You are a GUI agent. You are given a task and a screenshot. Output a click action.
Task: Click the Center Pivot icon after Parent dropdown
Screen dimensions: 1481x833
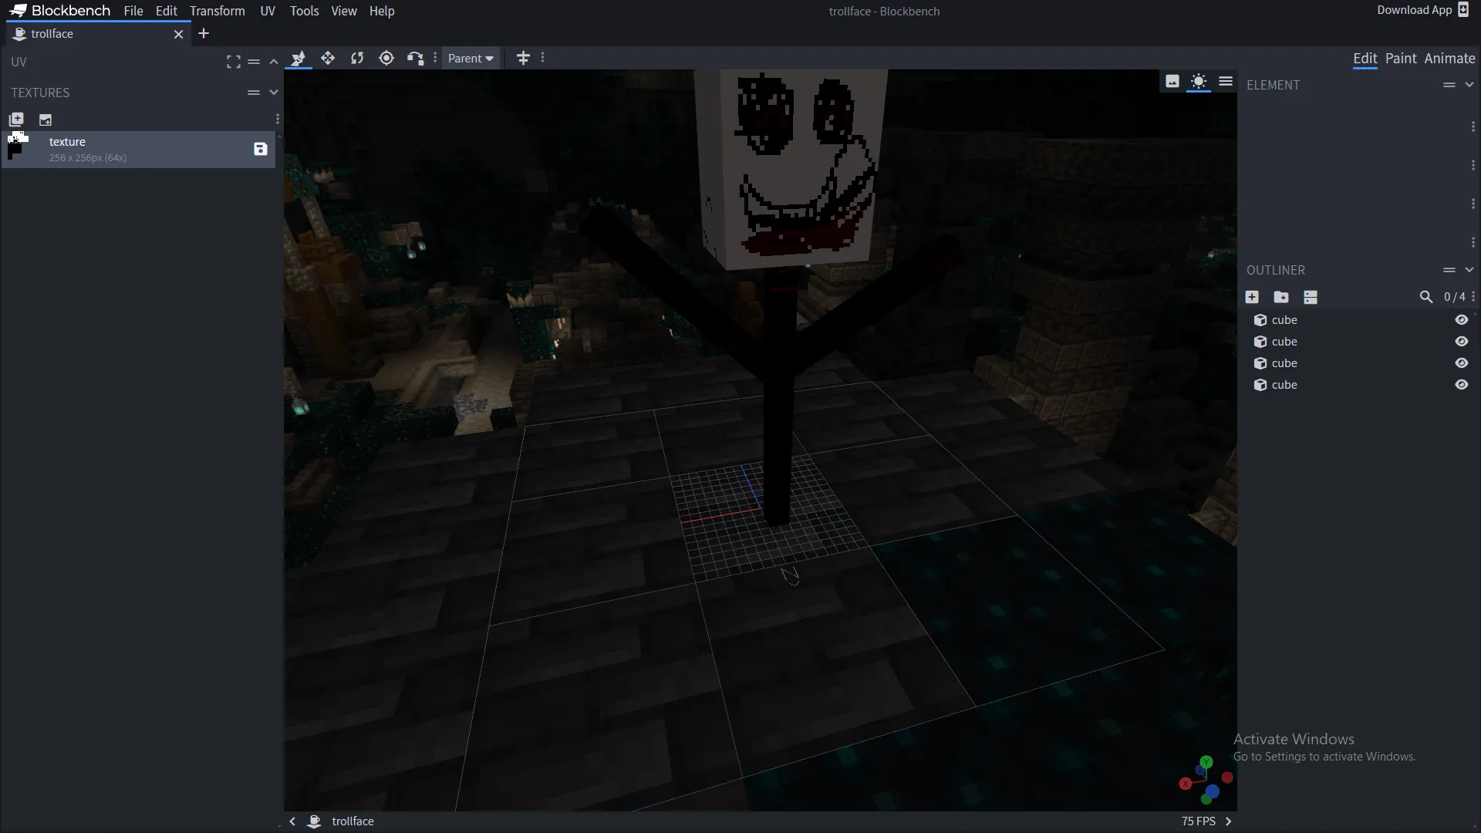(523, 58)
